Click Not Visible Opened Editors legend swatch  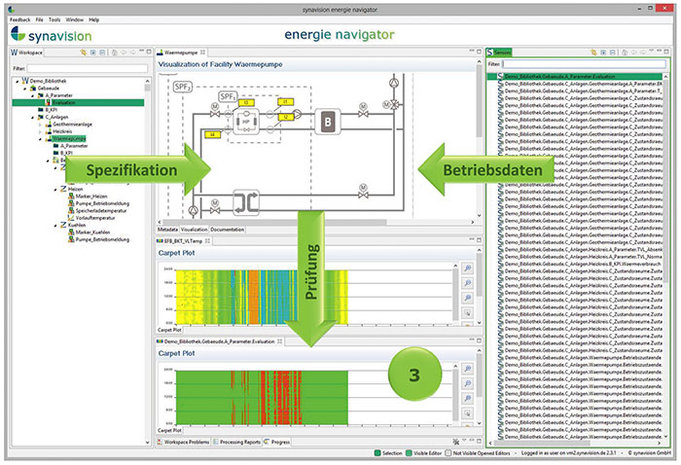pyautogui.click(x=448, y=453)
